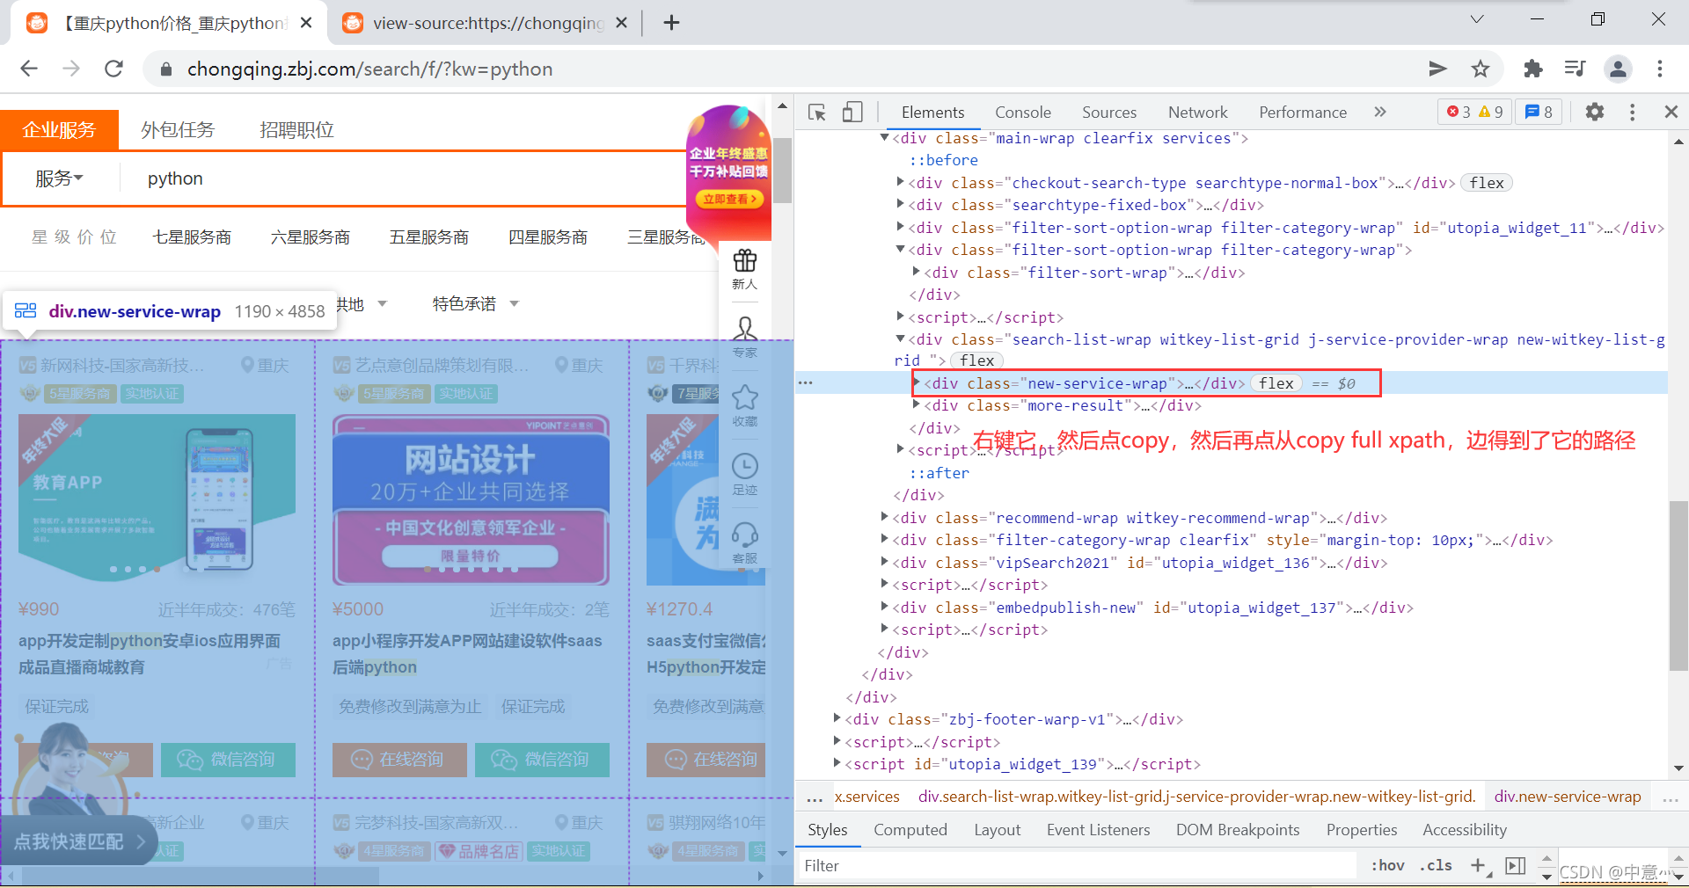Switch to the Console tab

click(x=1022, y=113)
